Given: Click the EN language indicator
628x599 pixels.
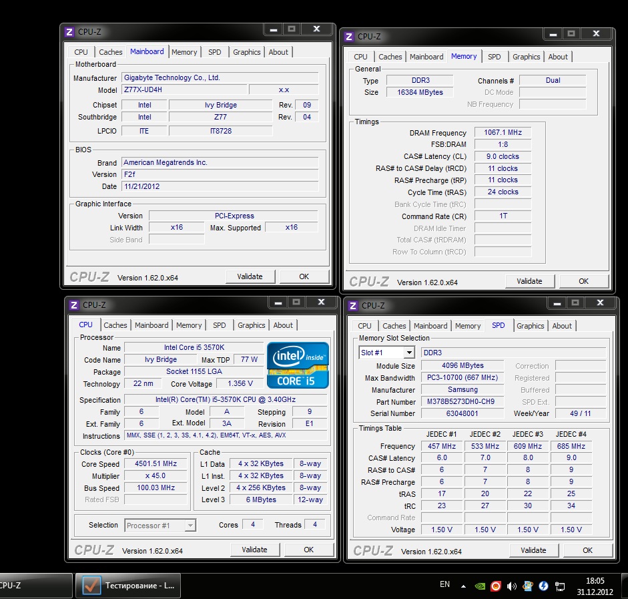Looking at the screenshot, I should click(444, 584).
